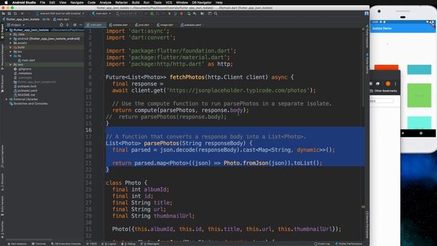Open Flutter Performance tool window
Viewport: 437px width, 246px height.
tap(348, 244)
